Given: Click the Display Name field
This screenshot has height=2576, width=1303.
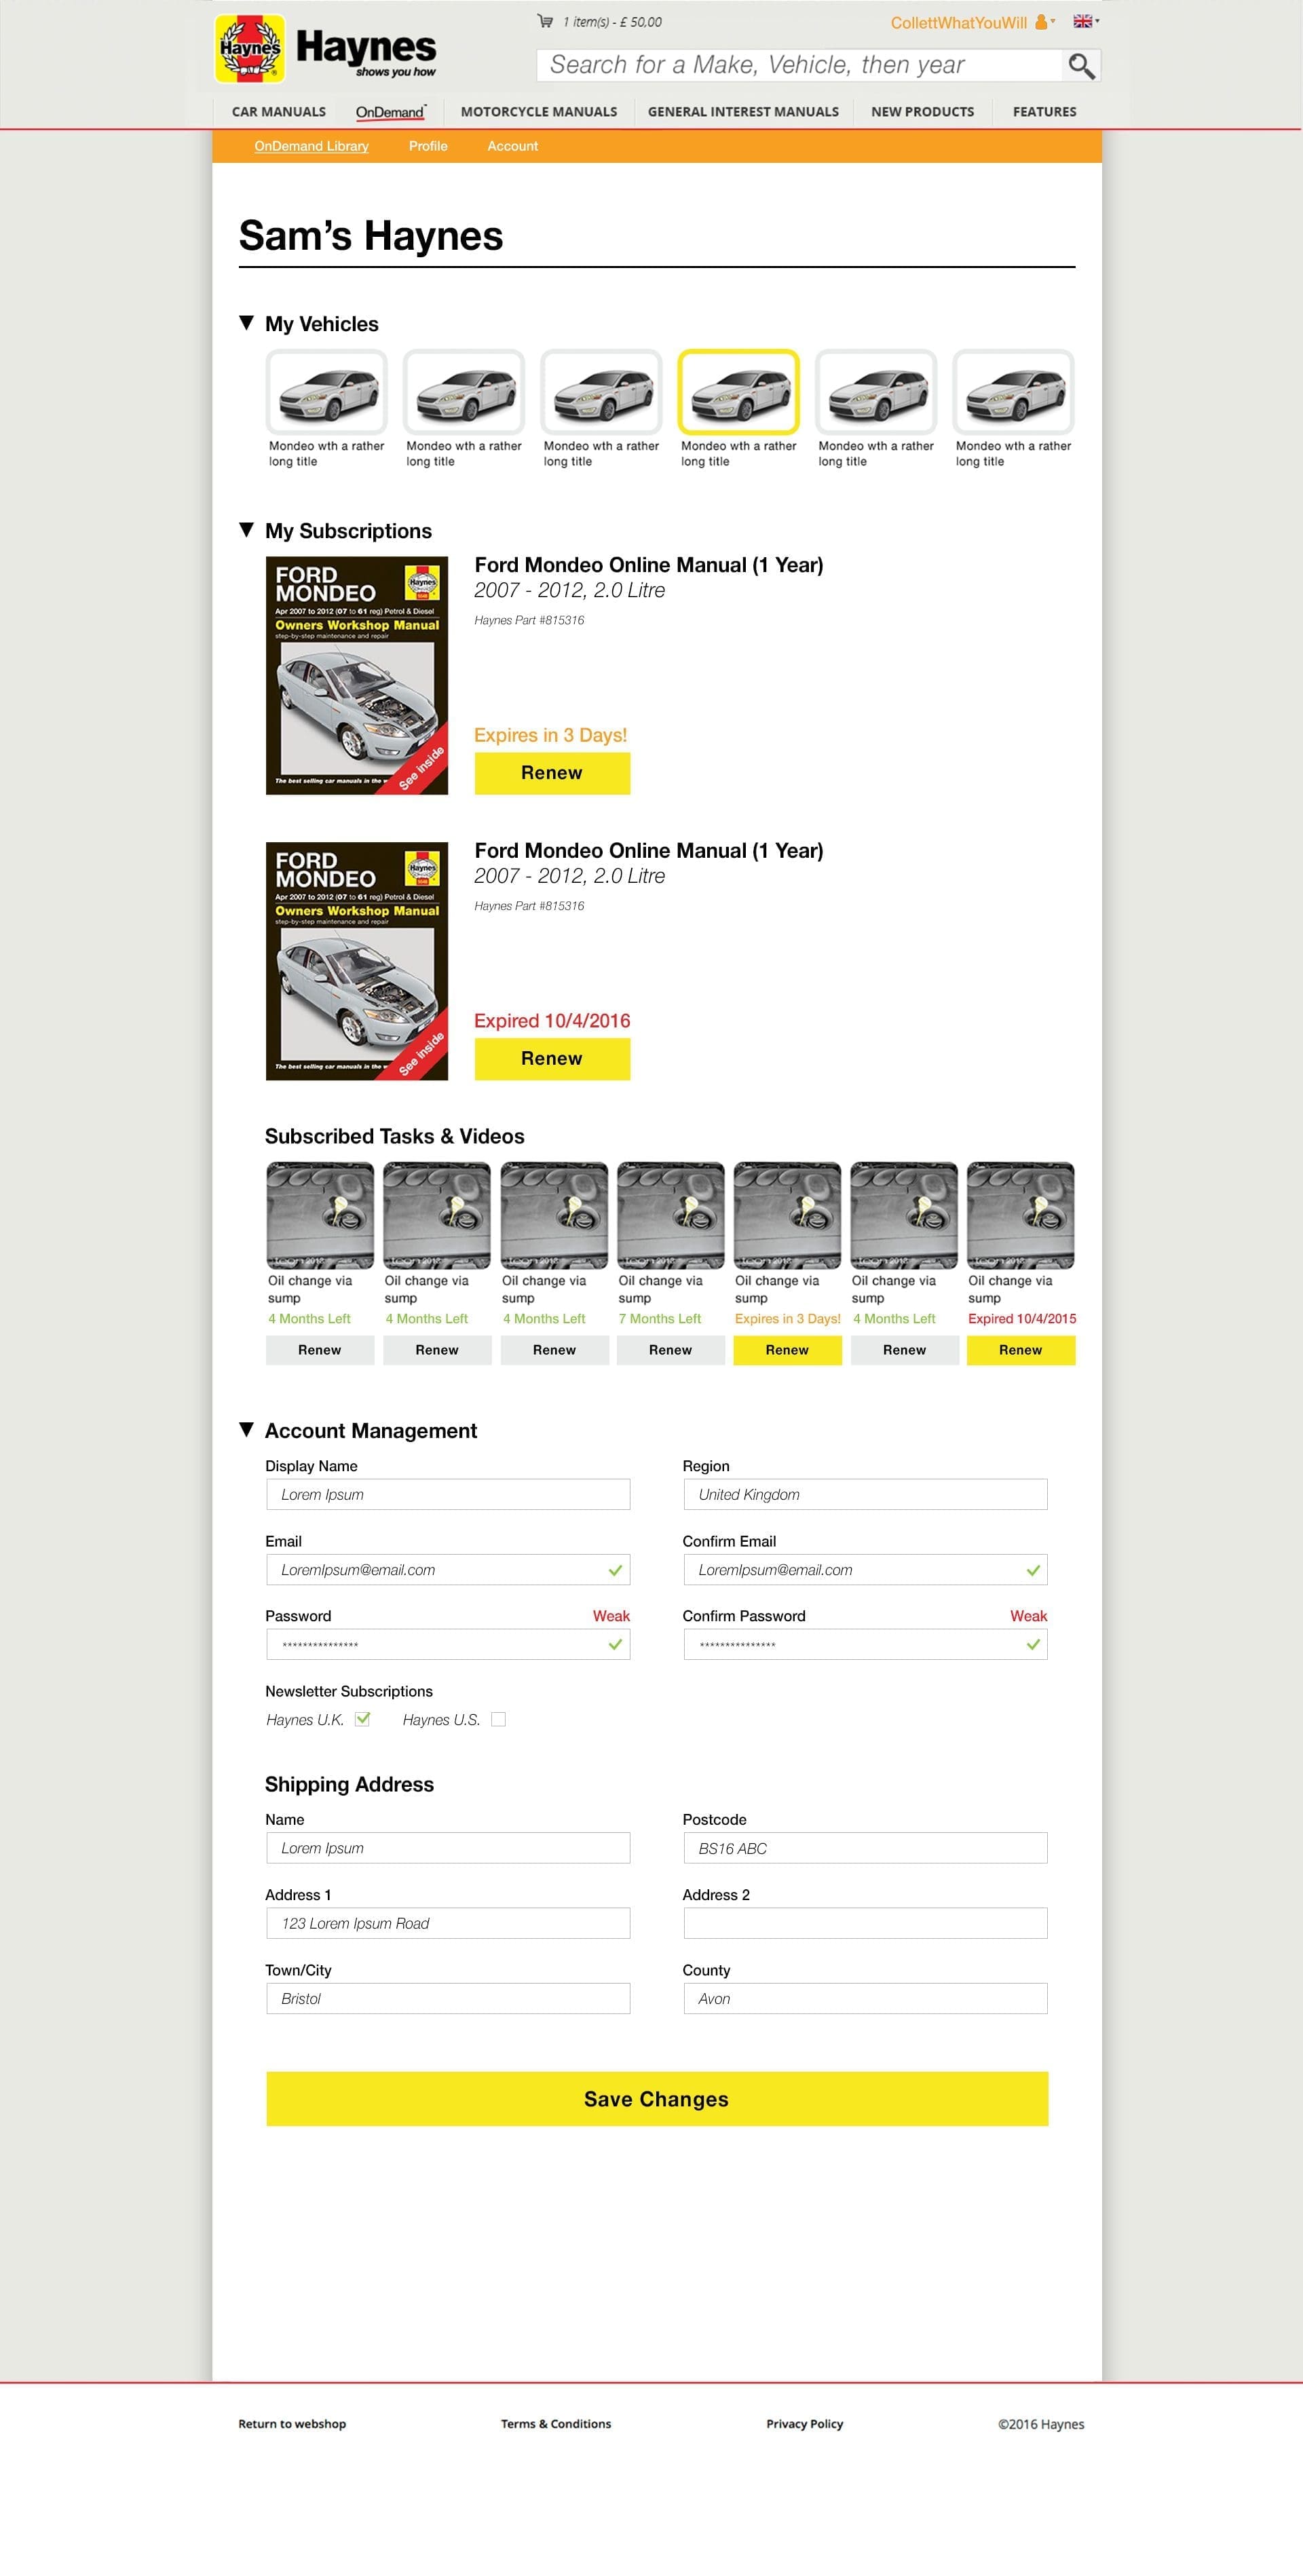Looking at the screenshot, I should (x=448, y=1494).
